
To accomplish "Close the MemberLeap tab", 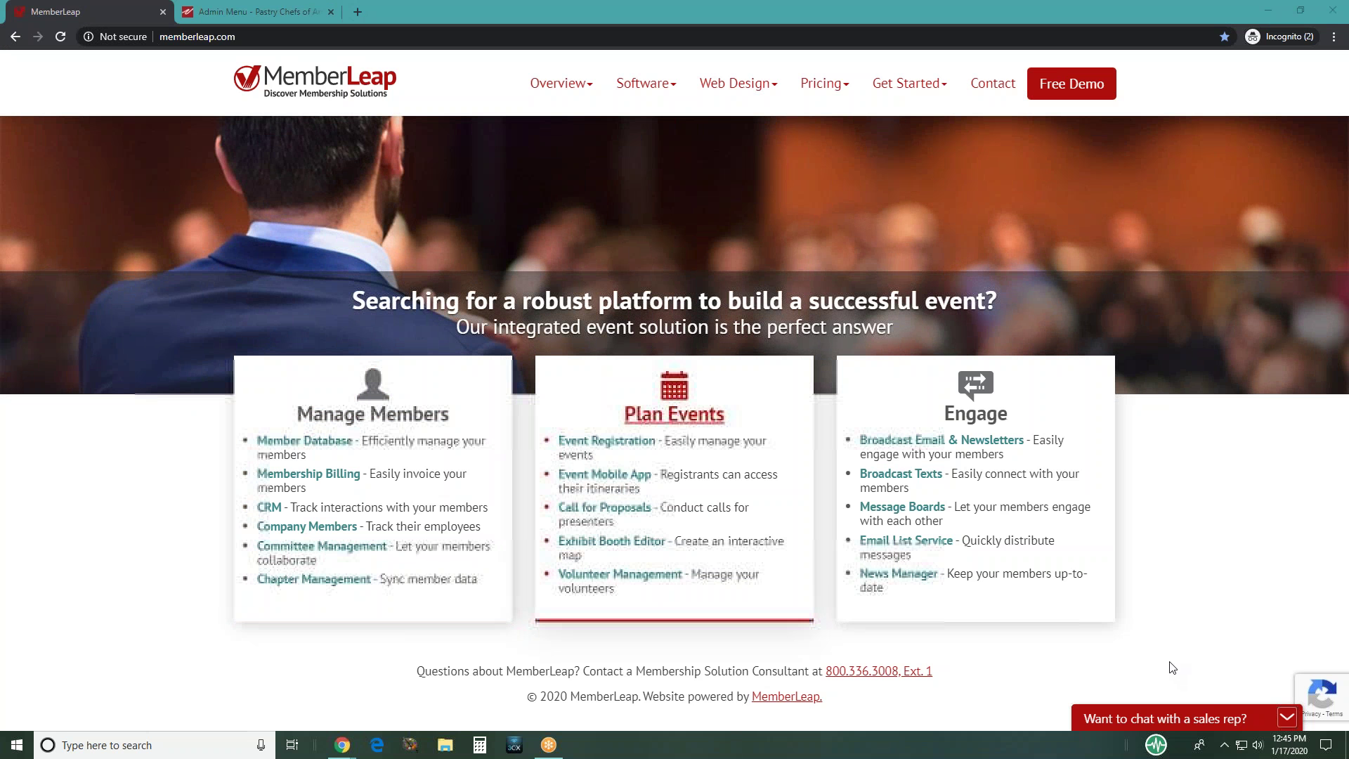I will point(163,12).
